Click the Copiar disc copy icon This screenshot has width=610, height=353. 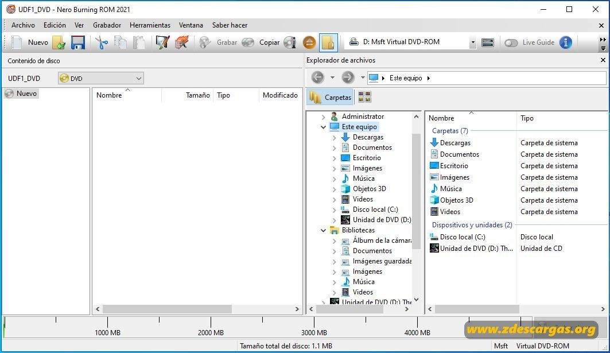(x=248, y=42)
